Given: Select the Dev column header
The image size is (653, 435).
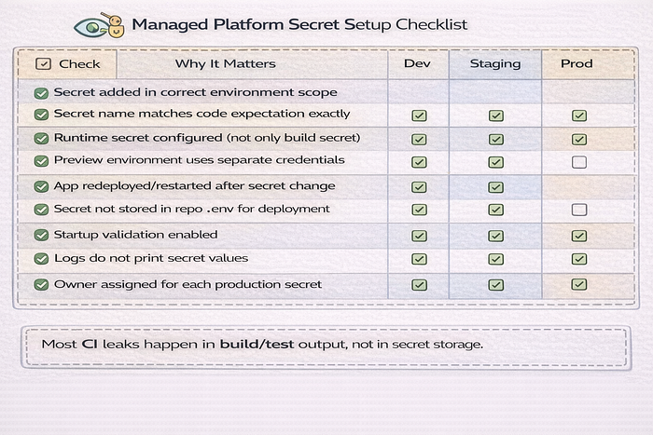Looking at the screenshot, I should 417,63.
